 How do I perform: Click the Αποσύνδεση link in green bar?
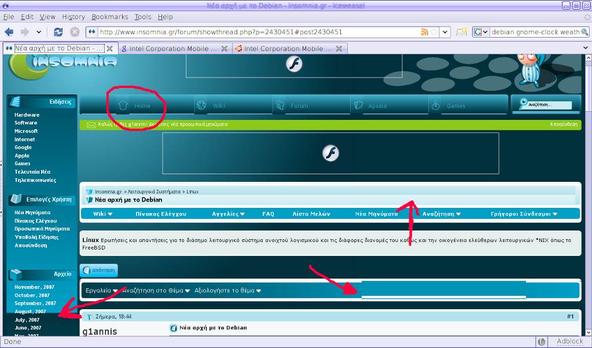click(564, 124)
